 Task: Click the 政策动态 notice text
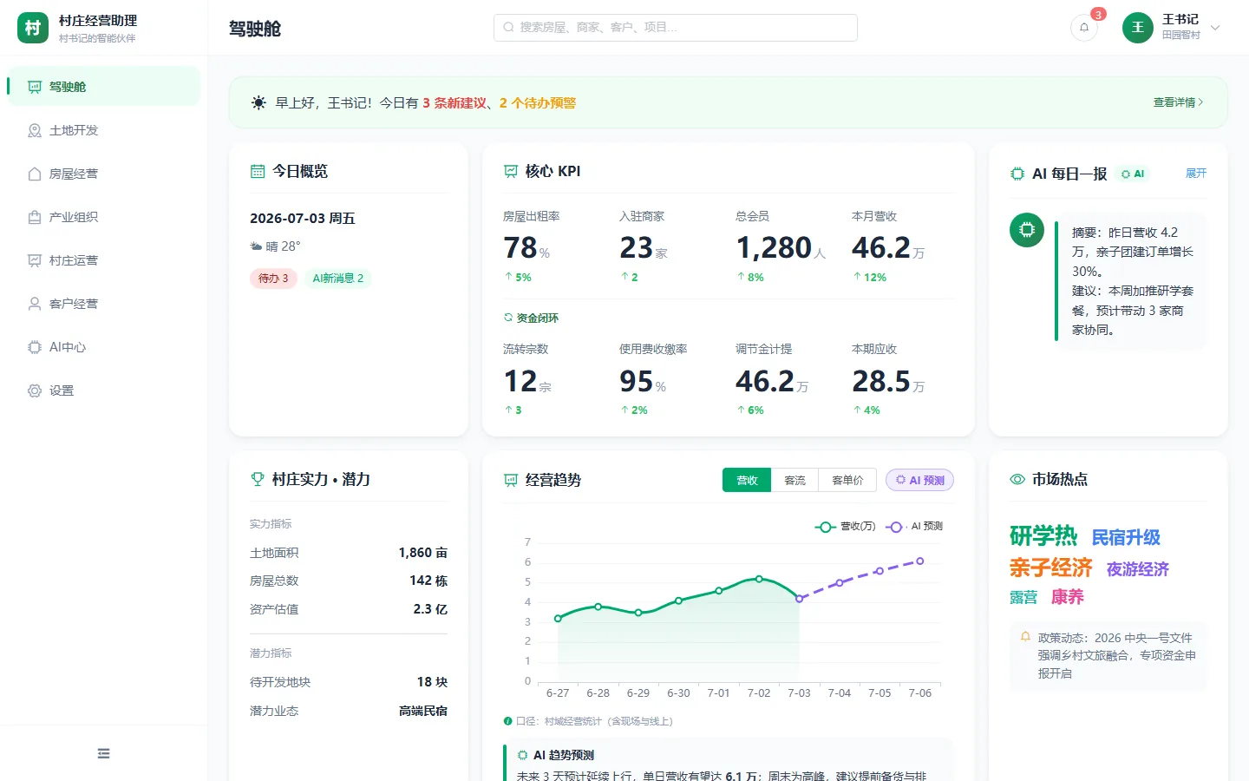(1117, 655)
